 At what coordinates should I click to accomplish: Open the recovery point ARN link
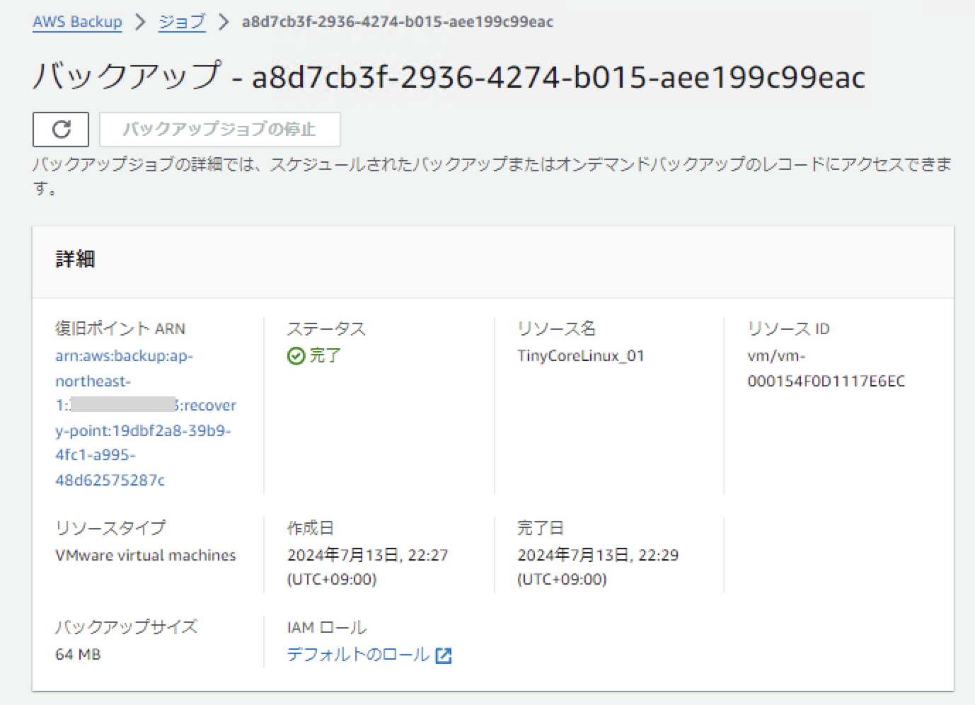pyautogui.click(x=145, y=418)
